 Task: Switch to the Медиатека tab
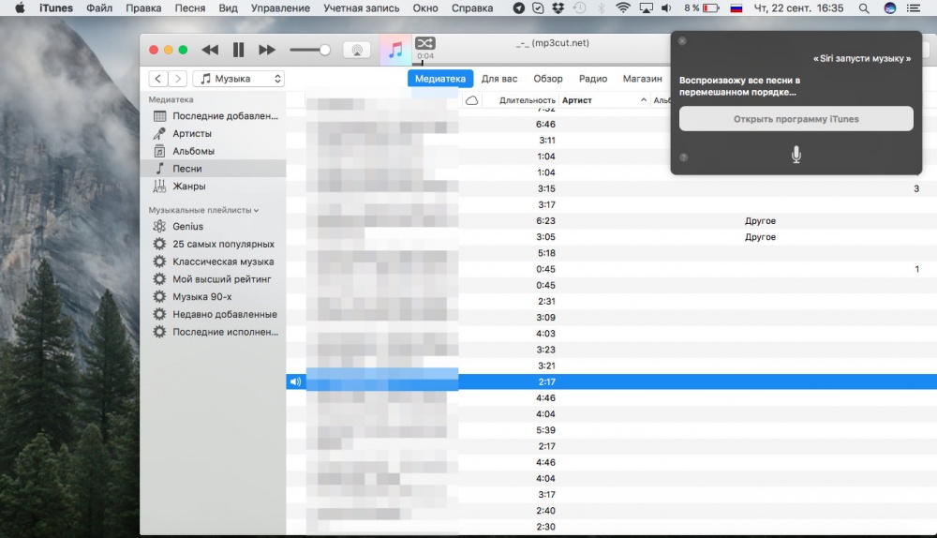tap(440, 79)
